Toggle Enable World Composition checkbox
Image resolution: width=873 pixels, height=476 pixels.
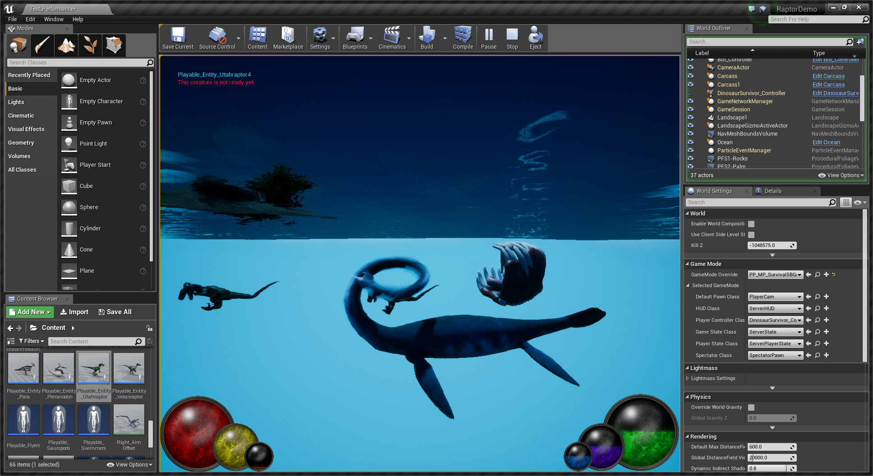(x=751, y=224)
